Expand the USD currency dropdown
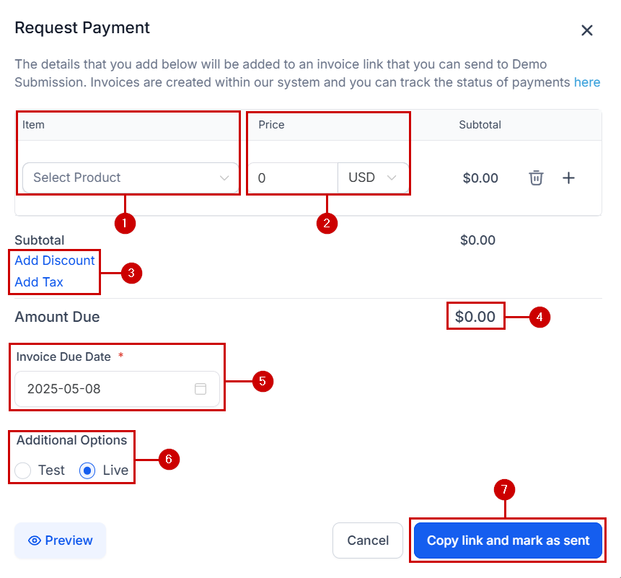 click(x=373, y=178)
